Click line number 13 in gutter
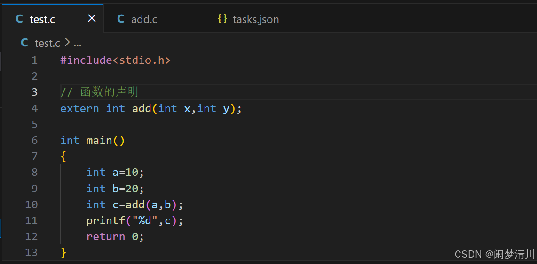The image size is (537, 264). (x=32, y=253)
